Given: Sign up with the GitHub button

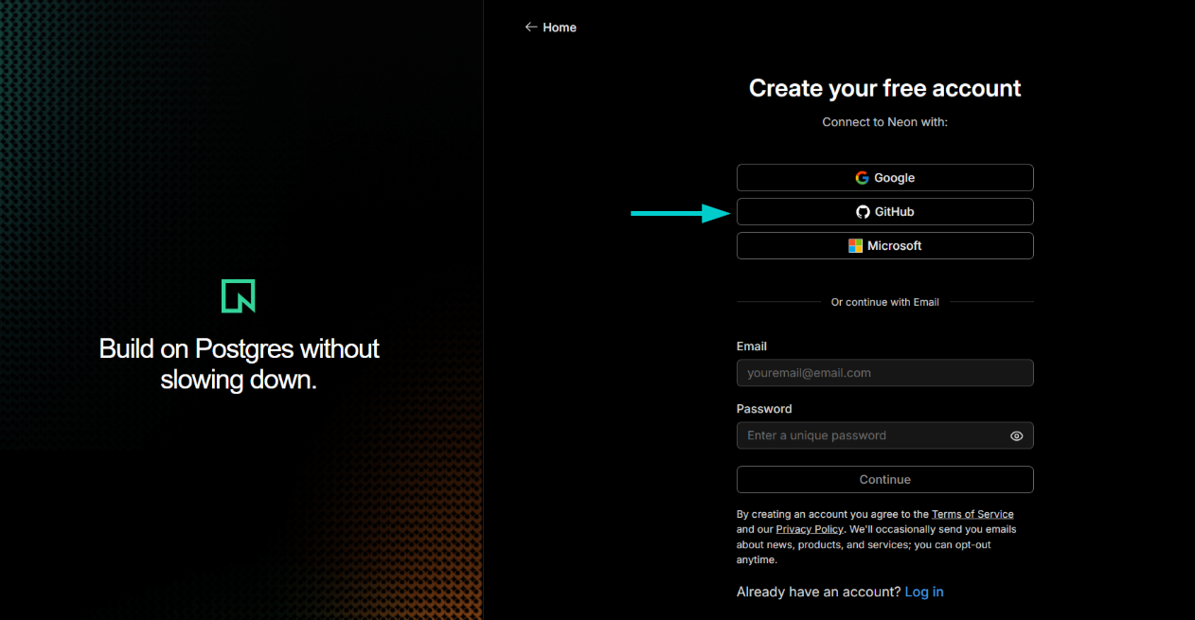Looking at the screenshot, I should pyautogui.click(x=884, y=211).
